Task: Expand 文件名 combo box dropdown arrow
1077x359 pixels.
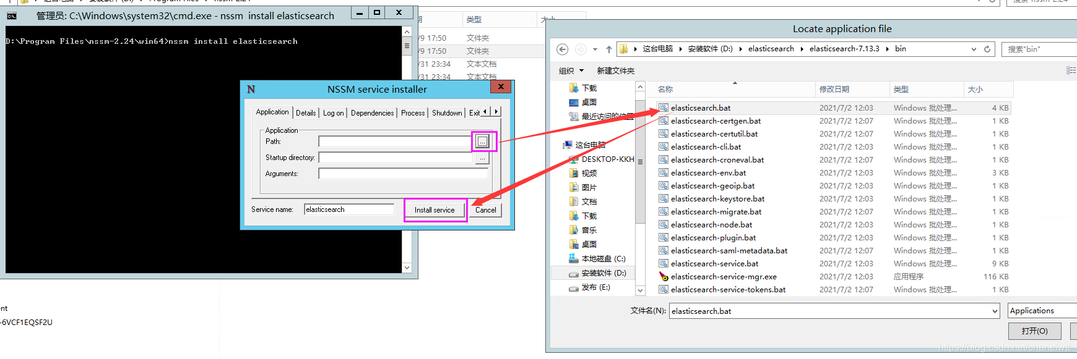Action: [995, 311]
